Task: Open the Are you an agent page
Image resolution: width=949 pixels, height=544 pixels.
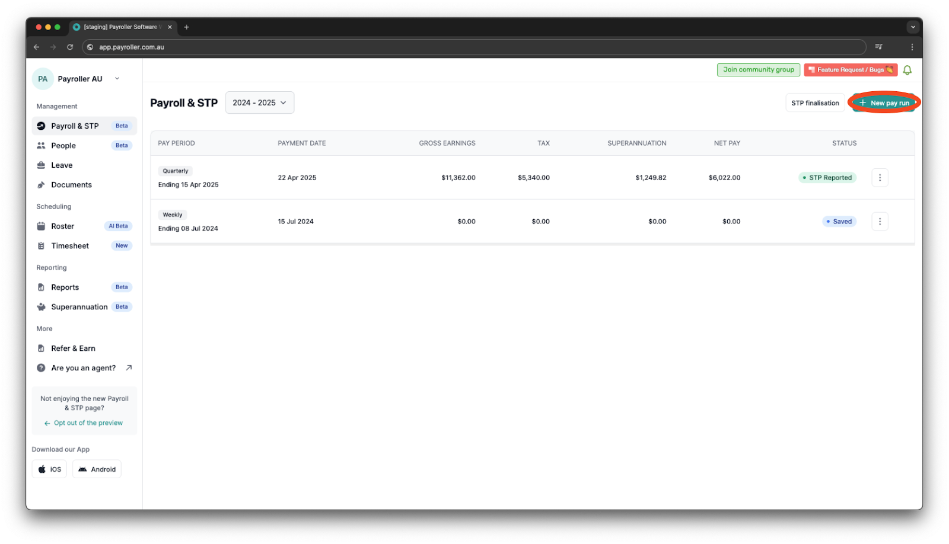Action: pyautogui.click(x=83, y=367)
